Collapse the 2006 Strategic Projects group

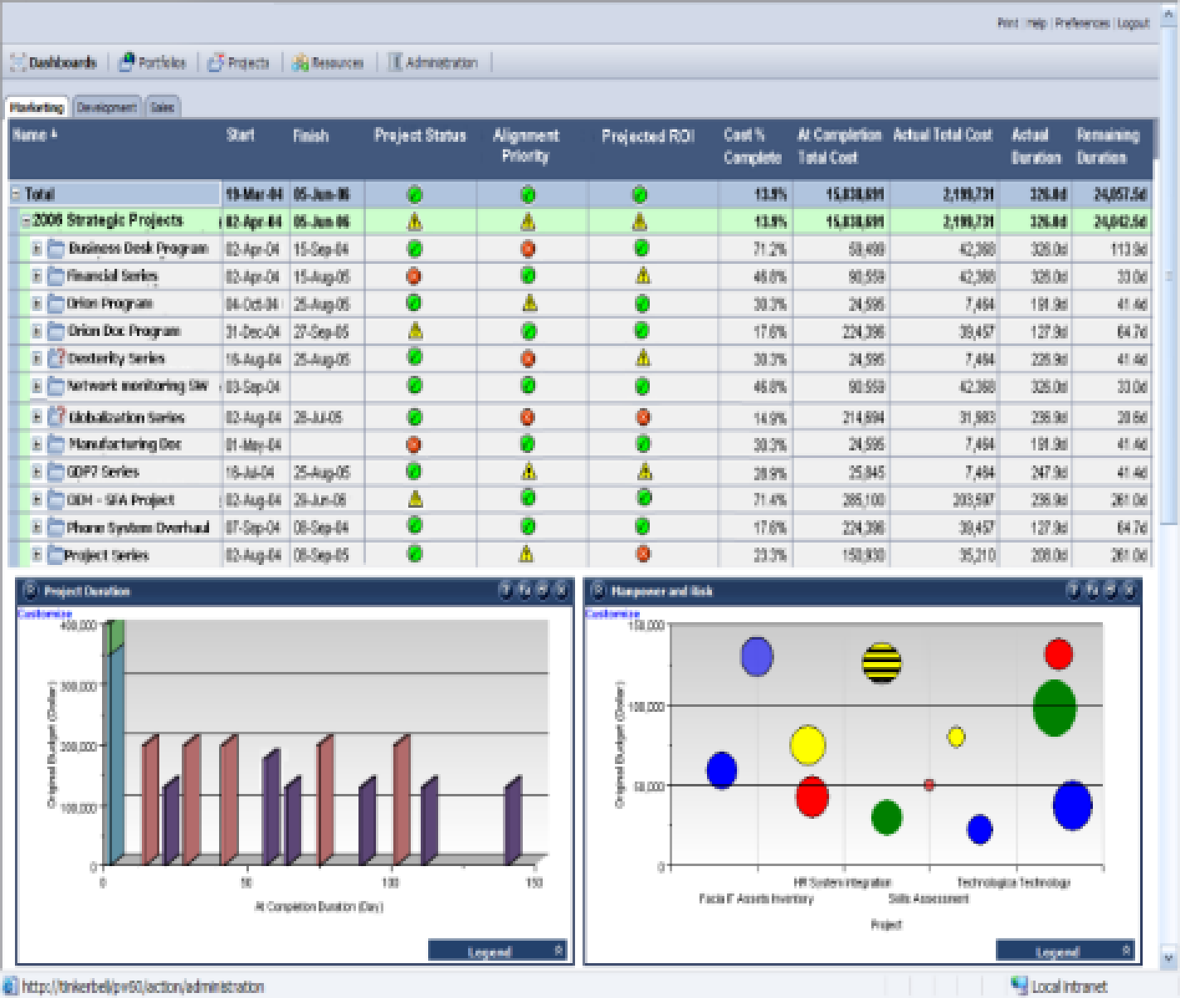[x=26, y=221]
